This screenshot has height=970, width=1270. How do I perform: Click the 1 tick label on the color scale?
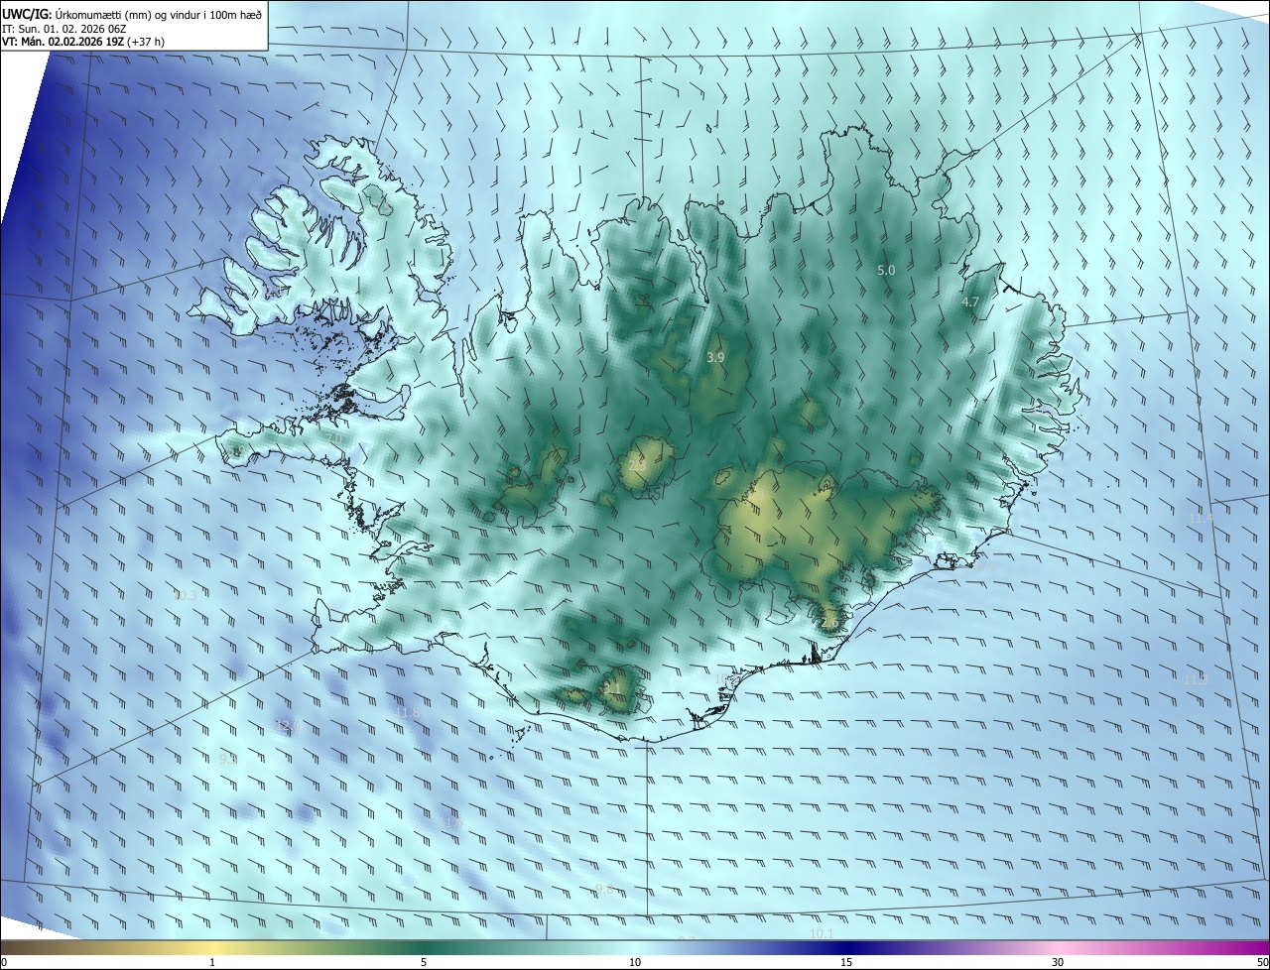click(x=212, y=962)
